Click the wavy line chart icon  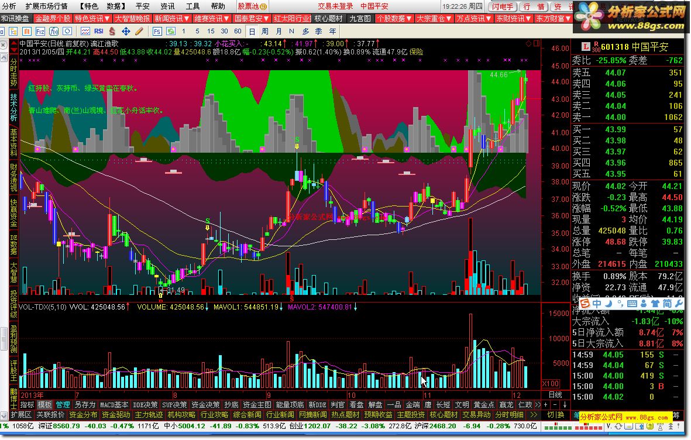[85, 31]
